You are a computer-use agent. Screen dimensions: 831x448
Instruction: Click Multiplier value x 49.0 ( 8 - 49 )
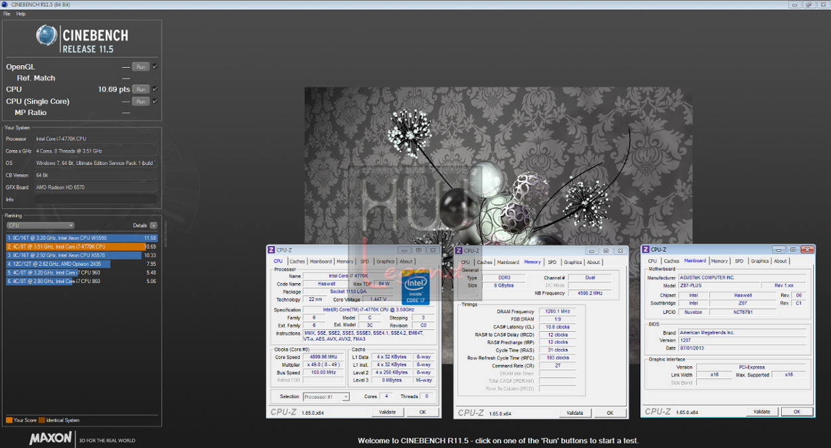click(x=324, y=365)
